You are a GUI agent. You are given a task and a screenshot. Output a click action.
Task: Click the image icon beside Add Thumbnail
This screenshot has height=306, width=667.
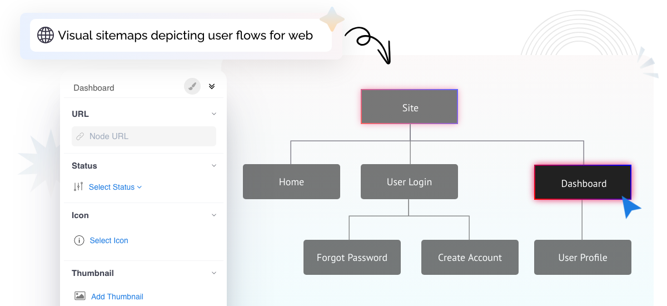coord(80,296)
